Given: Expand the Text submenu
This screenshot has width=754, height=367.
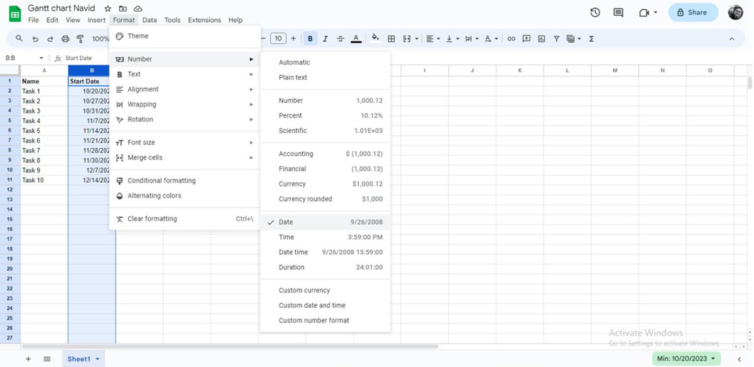Looking at the screenshot, I should [185, 74].
